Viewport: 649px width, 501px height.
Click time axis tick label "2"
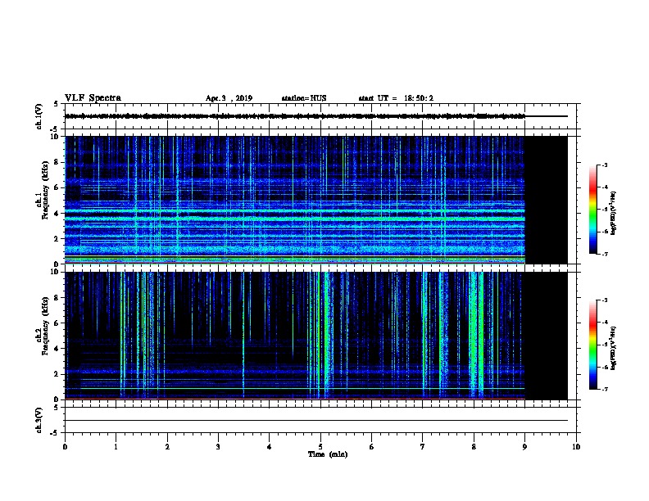coord(167,447)
